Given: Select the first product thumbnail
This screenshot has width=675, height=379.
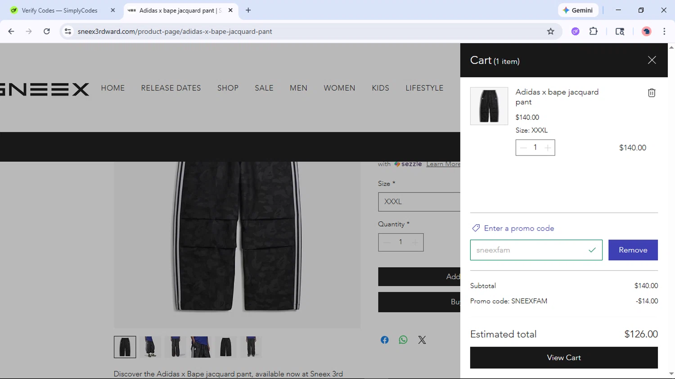Looking at the screenshot, I should click(x=125, y=347).
